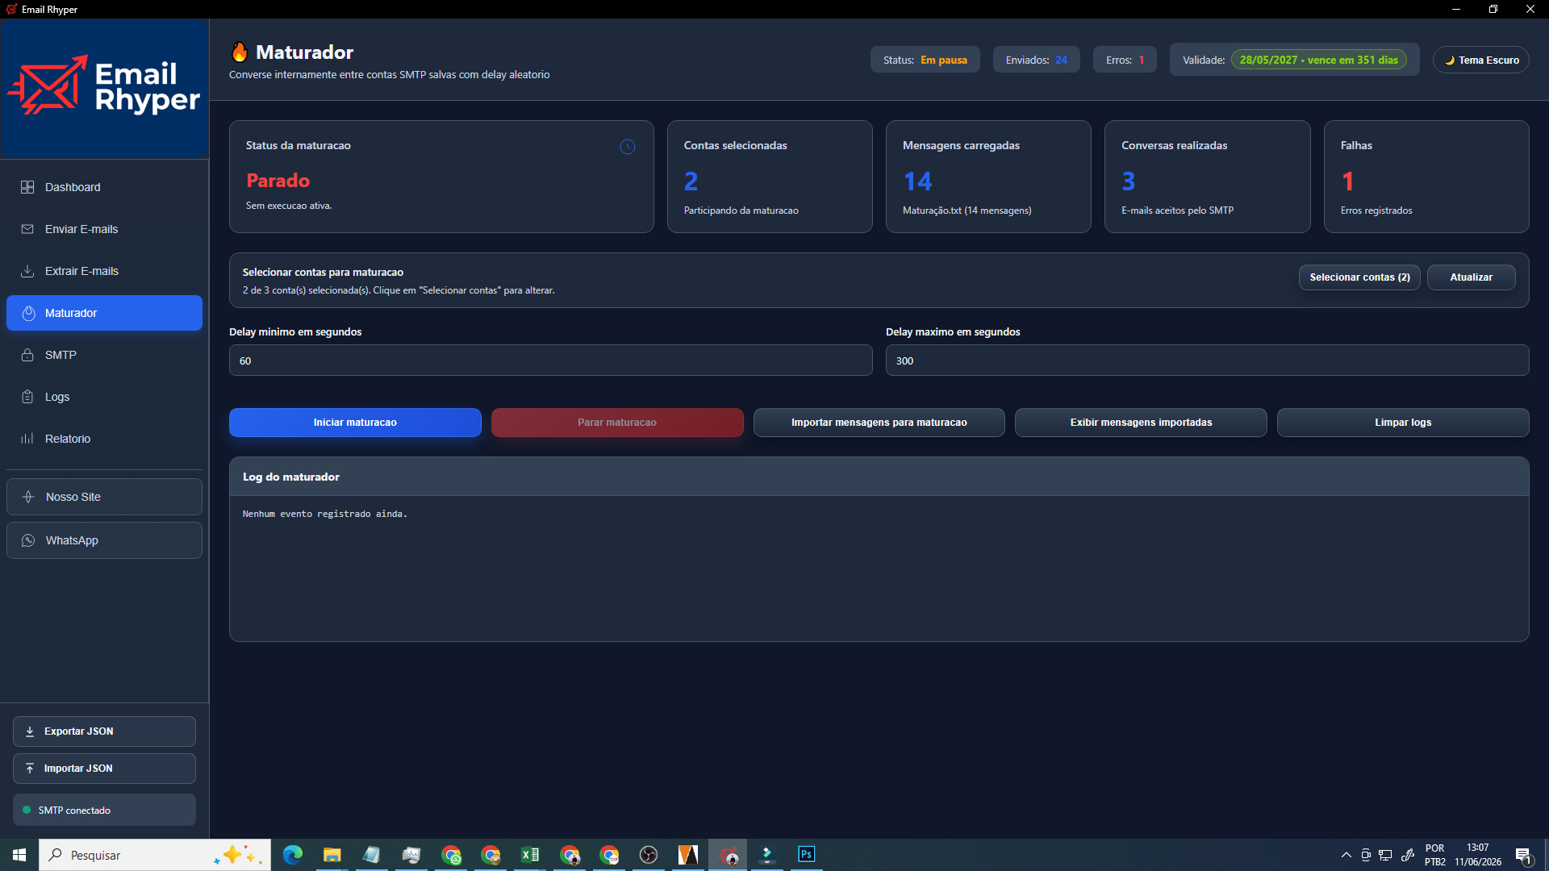Viewport: 1549px width, 871px height.
Task: Open the Nosso Site link
Action: [x=104, y=497]
